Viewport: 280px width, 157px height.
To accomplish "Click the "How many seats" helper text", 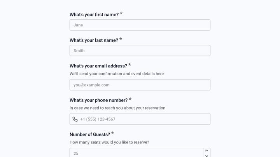I will click(109, 142).
